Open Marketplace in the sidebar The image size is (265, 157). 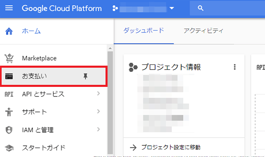[39, 58]
